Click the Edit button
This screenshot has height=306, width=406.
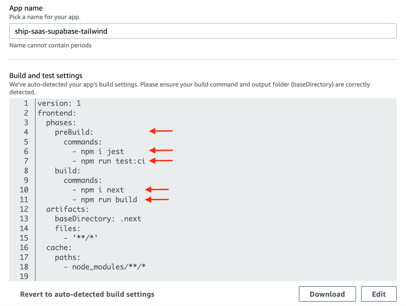pyautogui.click(x=379, y=294)
